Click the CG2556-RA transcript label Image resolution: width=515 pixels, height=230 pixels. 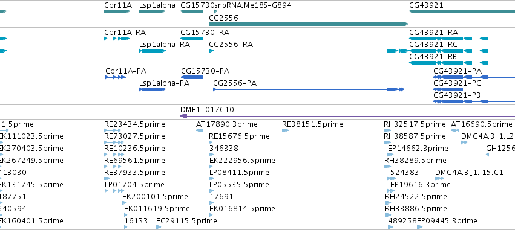[231, 45]
